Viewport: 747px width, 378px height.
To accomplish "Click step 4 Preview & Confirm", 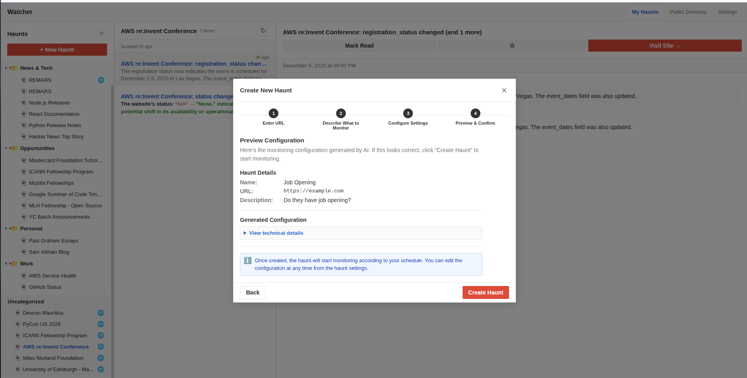I will point(475,117).
